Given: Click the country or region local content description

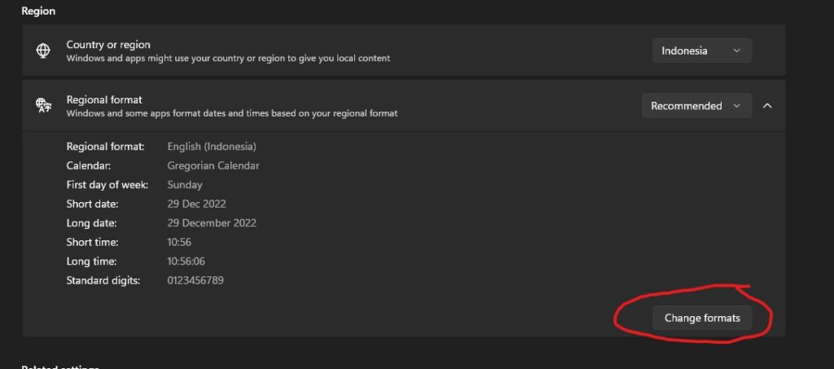Looking at the screenshot, I should (x=228, y=59).
